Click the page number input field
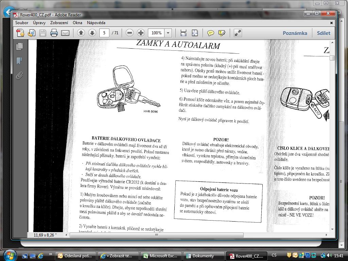This screenshot has width=348, height=261. [104, 33]
